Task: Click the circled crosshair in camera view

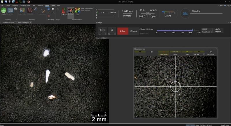Action: tap(176, 87)
